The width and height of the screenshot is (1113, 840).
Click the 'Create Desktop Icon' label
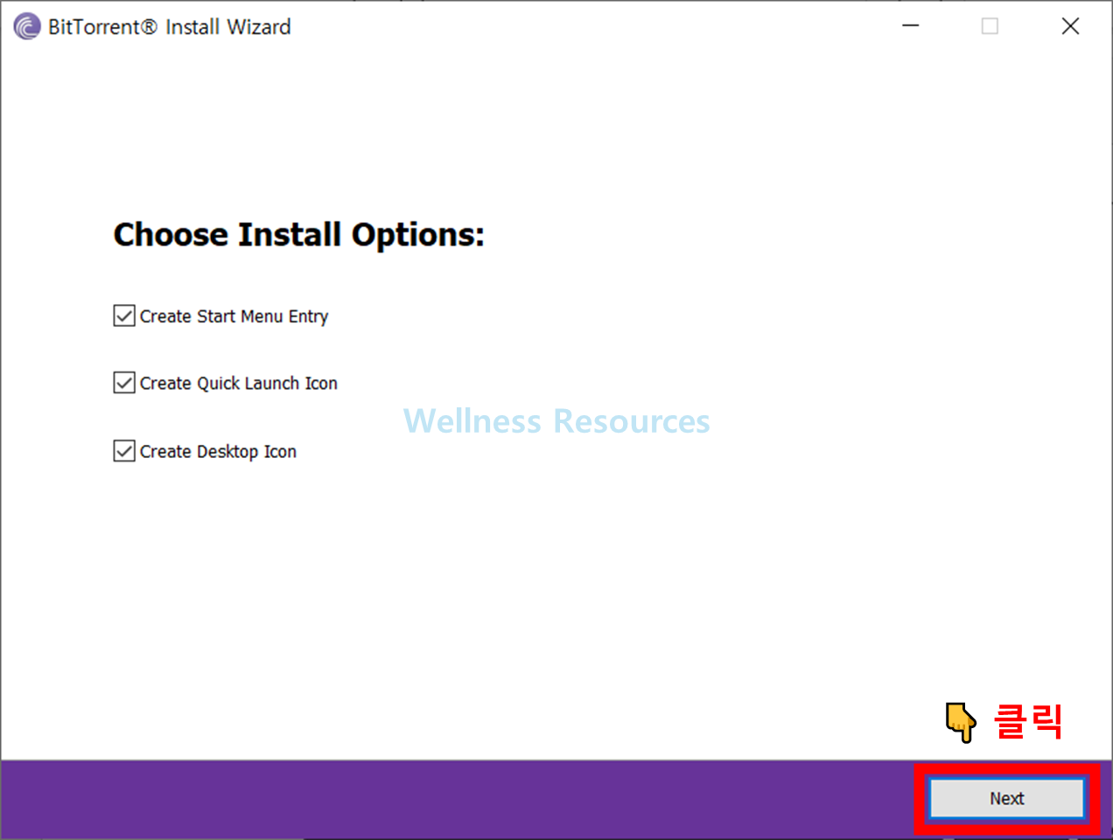(x=218, y=452)
